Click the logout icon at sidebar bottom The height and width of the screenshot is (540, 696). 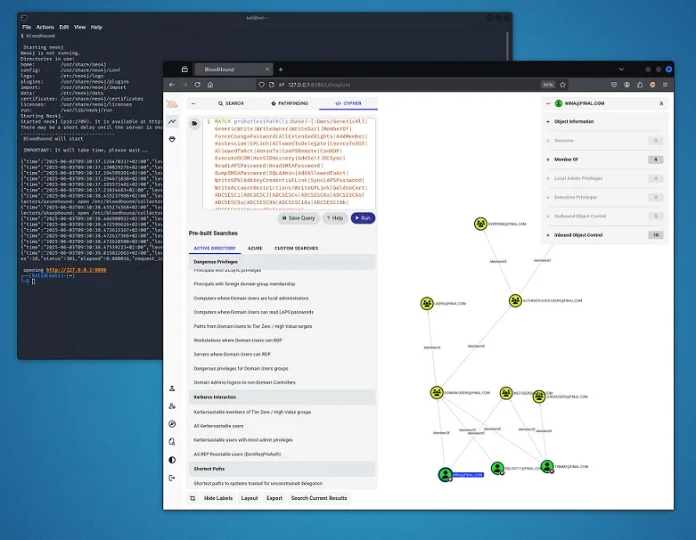tap(172, 478)
